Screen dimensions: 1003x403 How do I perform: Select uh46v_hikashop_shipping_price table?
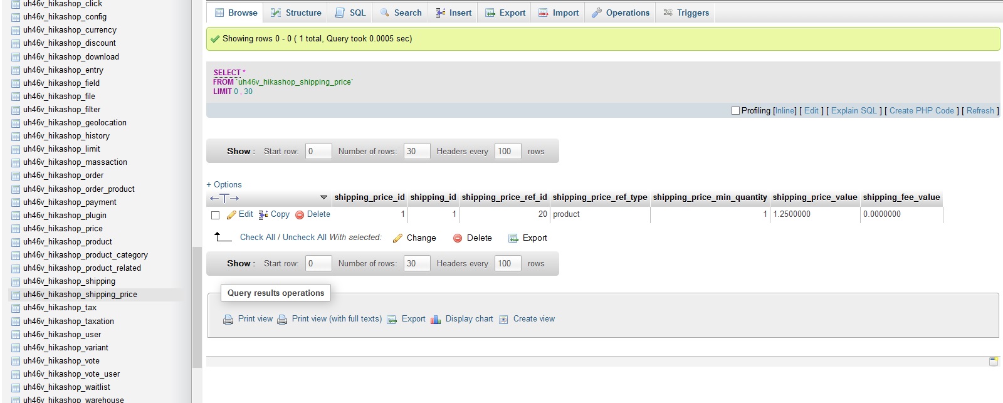[80, 295]
